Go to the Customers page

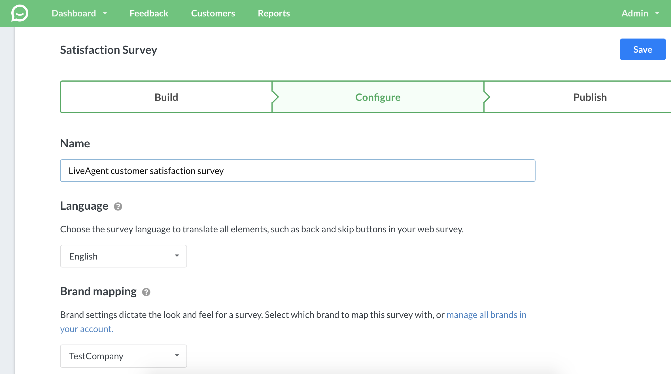point(213,13)
